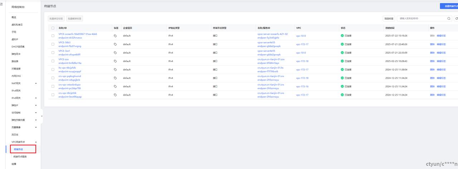458x169 pixels.
Task: Click the 批量绑定标签 button
Action: point(56,18)
